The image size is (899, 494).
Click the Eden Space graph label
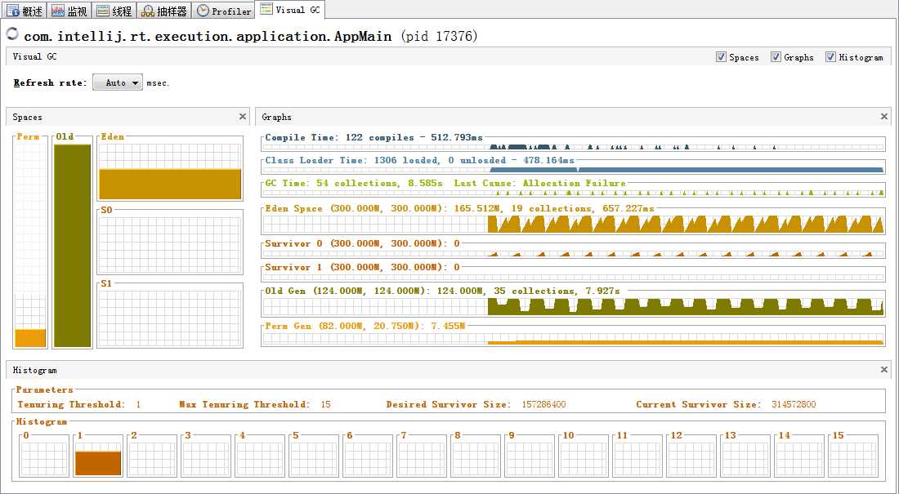click(459, 208)
